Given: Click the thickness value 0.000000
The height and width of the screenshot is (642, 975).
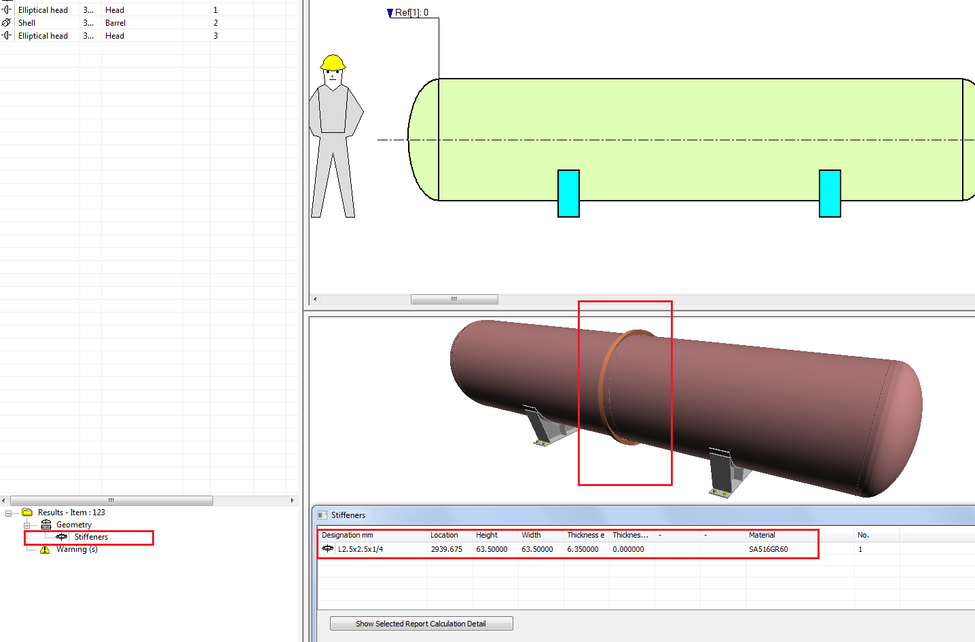Looking at the screenshot, I should pos(628,549).
